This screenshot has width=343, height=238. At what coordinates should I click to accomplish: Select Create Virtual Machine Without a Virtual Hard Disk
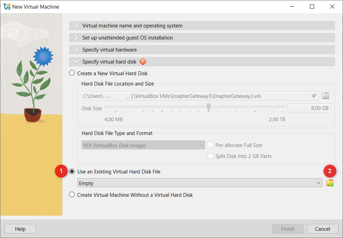(72, 194)
